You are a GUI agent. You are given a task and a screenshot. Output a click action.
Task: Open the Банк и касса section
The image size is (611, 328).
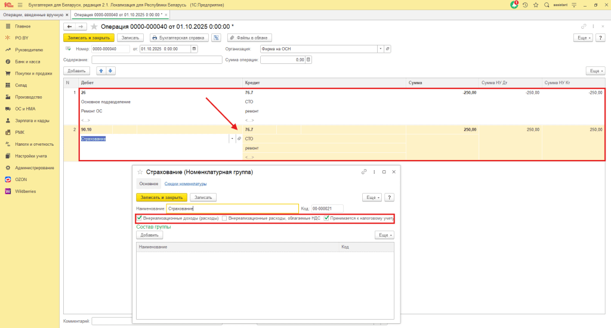click(x=27, y=62)
